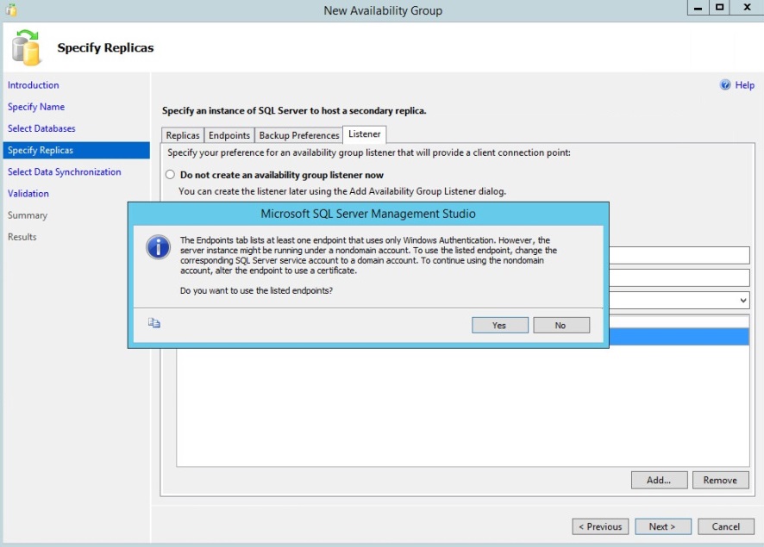The image size is (764, 547).
Task: Click the Specify Replicas database icon
Action: [x=27, y=47]
